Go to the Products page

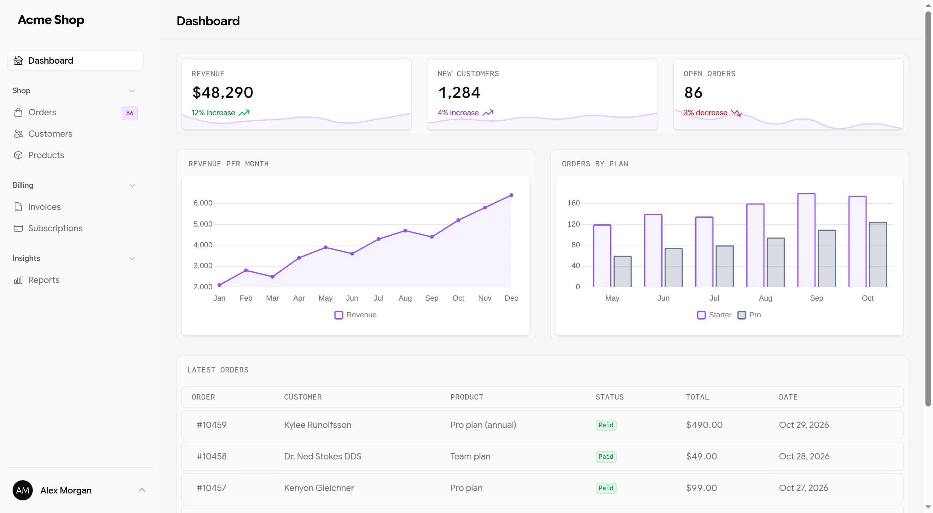coord(75,155)
